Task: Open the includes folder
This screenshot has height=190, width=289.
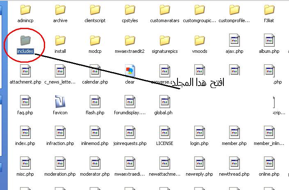Action: click(25, 41)
